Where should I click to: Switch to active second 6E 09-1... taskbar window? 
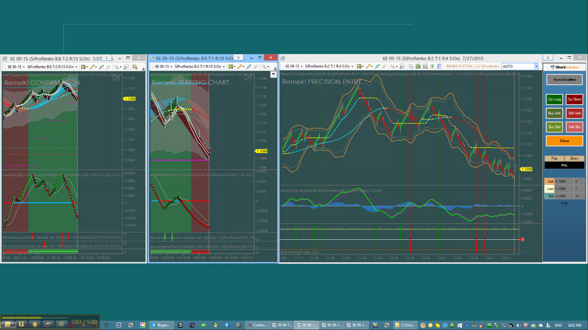tap(306, 325)
